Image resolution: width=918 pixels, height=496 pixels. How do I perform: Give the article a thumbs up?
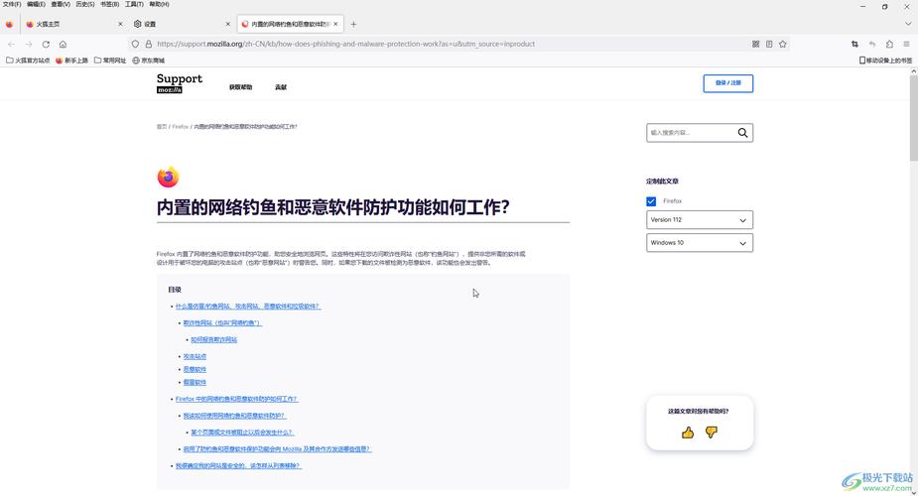688,433
